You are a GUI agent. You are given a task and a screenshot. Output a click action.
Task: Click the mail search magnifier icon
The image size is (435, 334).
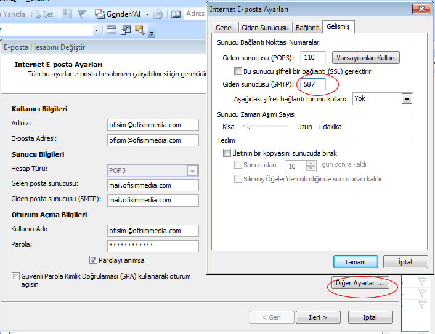[139, 30]
